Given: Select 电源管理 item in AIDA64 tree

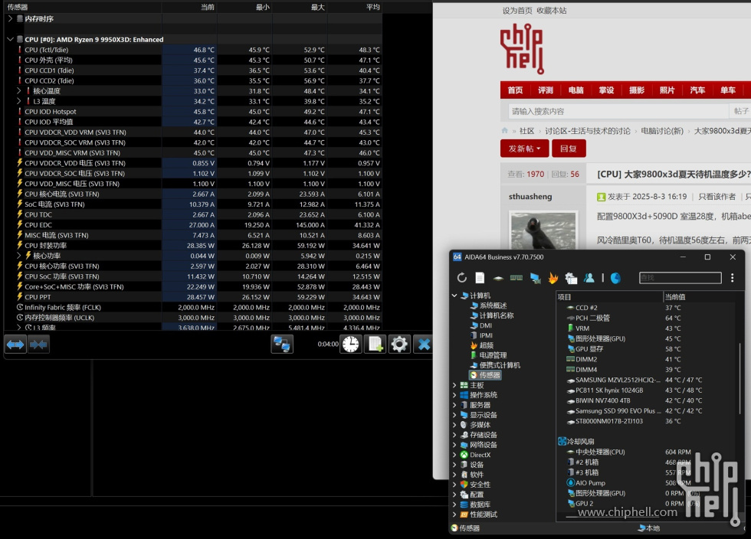Looking at the screenshot, I should [493, 355].
